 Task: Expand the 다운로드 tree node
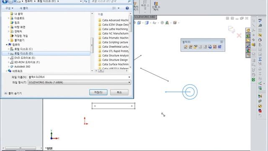[8, 18]
